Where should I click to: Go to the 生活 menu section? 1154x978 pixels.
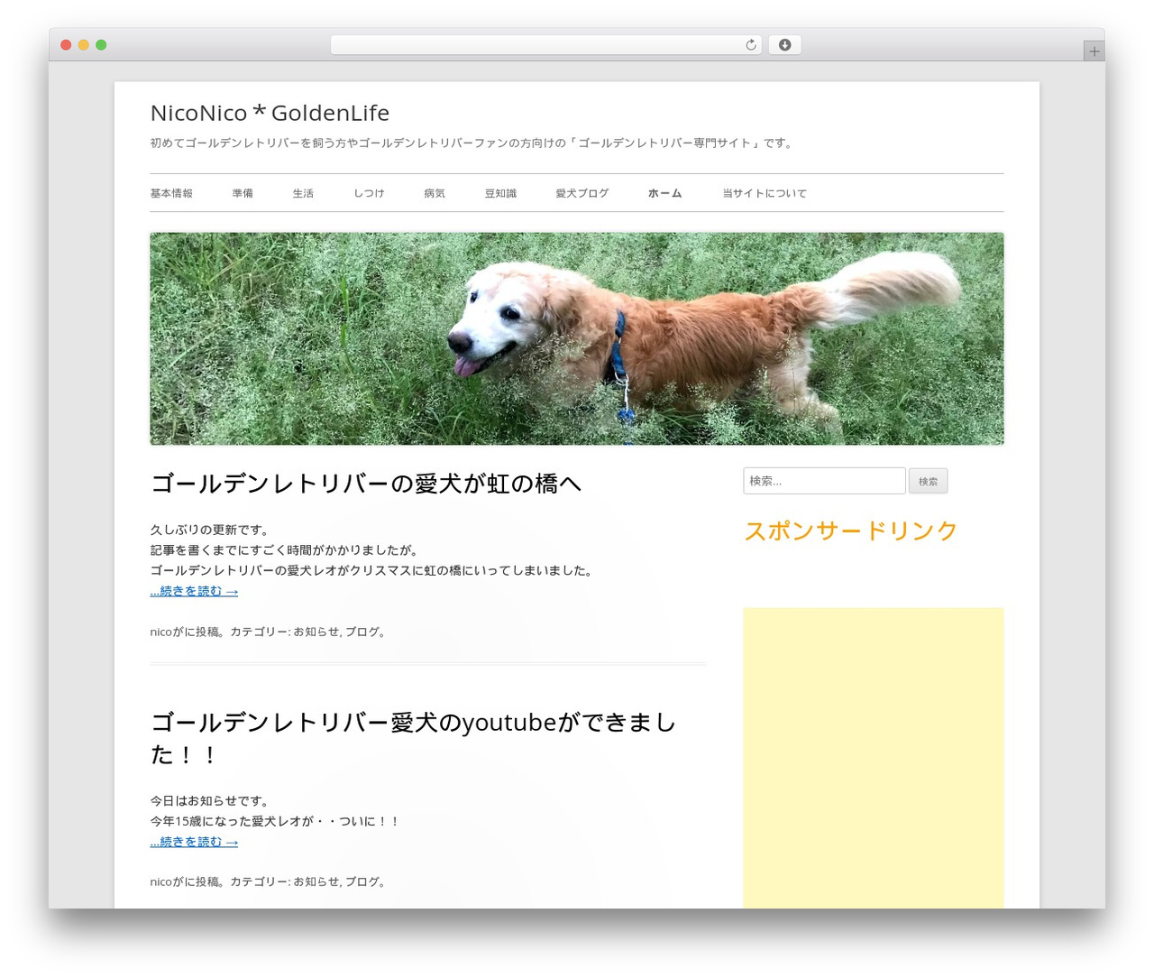point(303,193)
